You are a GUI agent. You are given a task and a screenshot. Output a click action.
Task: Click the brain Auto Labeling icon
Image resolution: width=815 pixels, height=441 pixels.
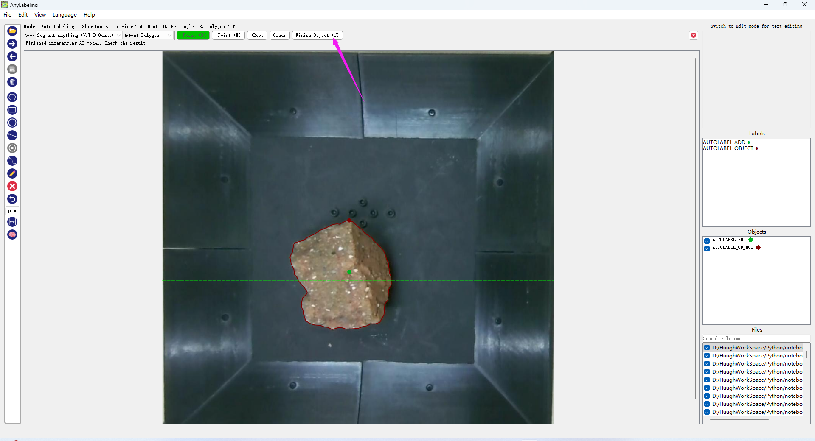12,234
